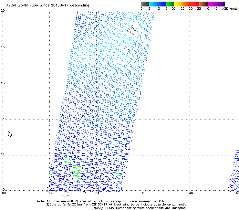Click the latitude label 14

point(3,119)
